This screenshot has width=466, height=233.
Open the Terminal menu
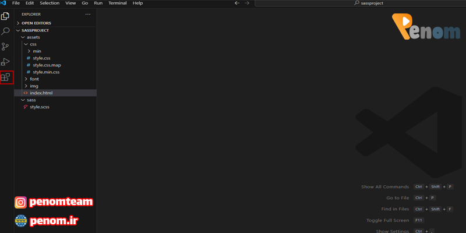(117, 3)
